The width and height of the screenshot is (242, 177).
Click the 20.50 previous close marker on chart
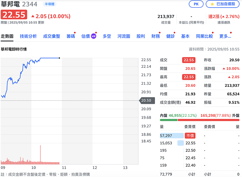[147, 100]
